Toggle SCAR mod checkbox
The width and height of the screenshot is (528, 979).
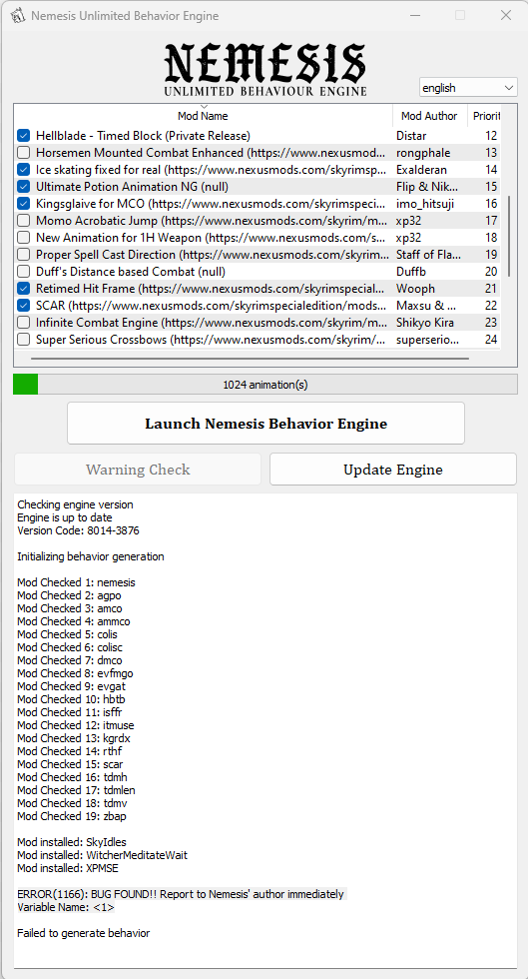click(x=23, y=306)
